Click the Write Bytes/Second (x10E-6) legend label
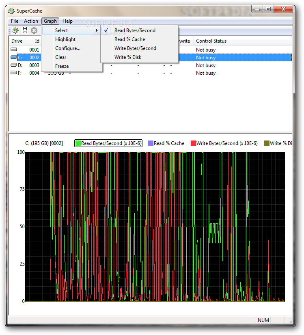 click(x=227, y=143)
